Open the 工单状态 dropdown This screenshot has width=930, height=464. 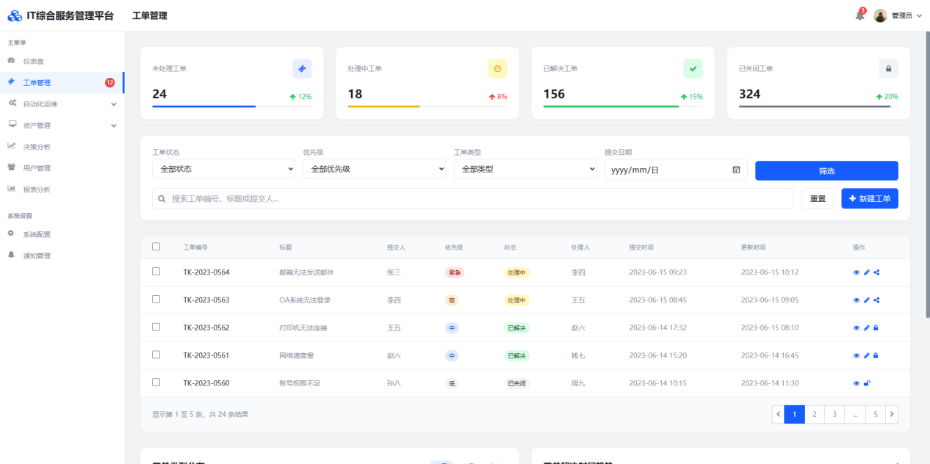[x=223, y=170]
